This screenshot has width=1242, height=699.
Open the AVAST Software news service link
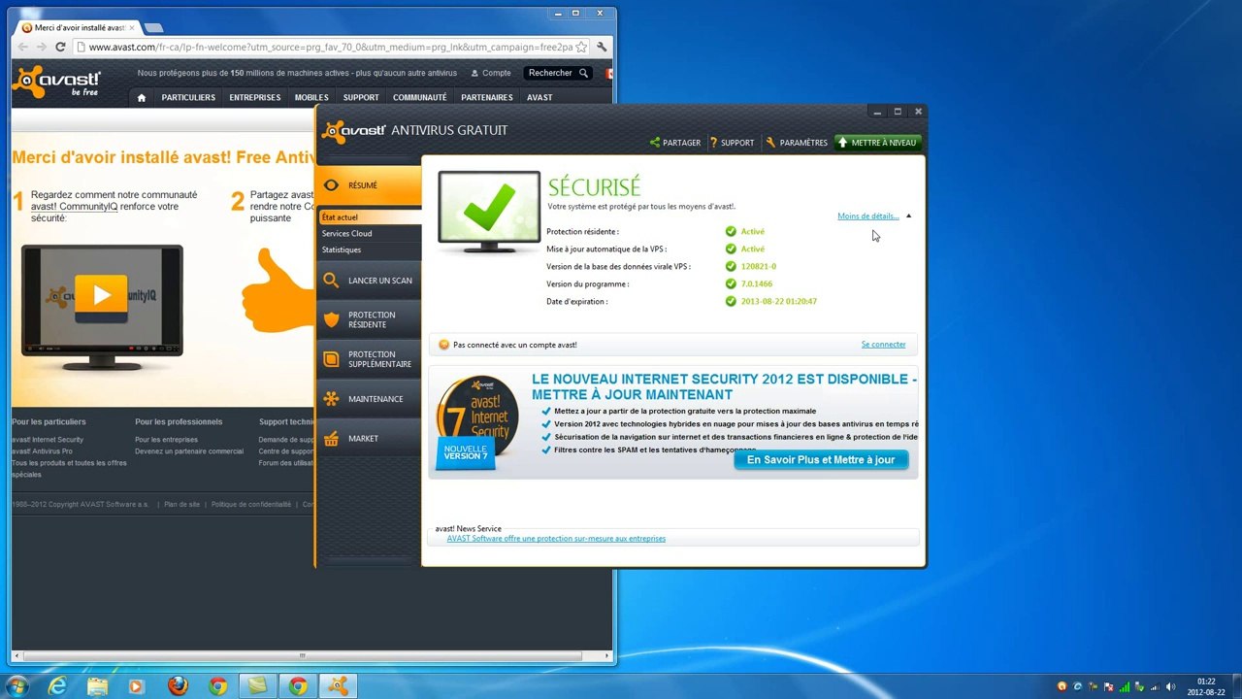tap(556, 539)
